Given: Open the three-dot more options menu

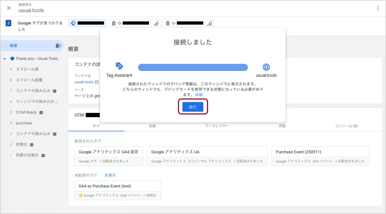Looking at the screenshot, I should (x=378, y=8).
